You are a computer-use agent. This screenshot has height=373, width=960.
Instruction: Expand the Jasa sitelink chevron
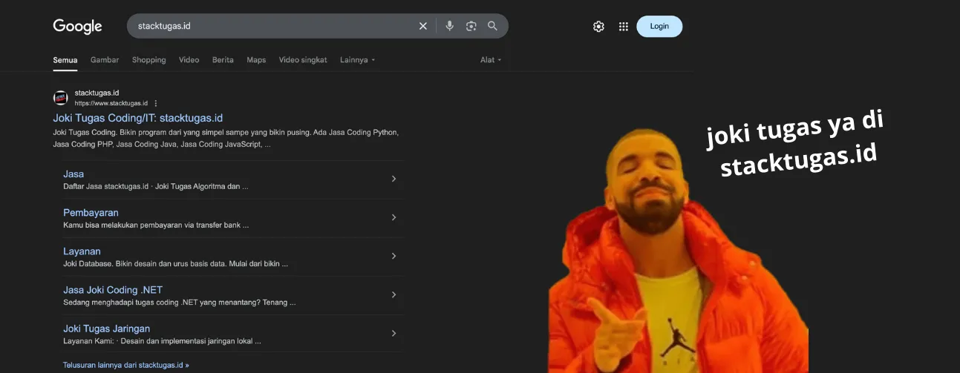394,179
